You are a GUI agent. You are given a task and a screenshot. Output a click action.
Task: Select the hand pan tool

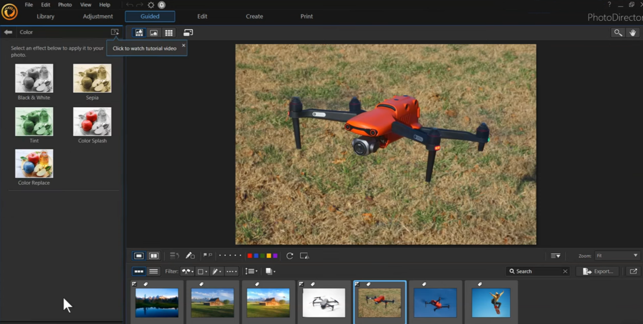tap(633, 33)
